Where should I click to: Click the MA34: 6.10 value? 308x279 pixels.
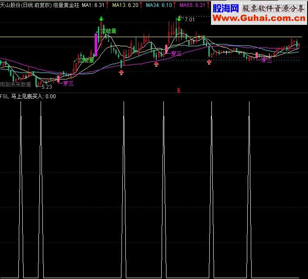[x=159, y=5]
